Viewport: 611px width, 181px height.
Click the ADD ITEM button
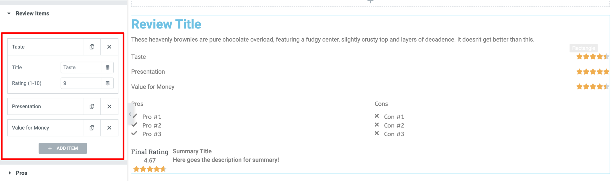click(63, 148)
